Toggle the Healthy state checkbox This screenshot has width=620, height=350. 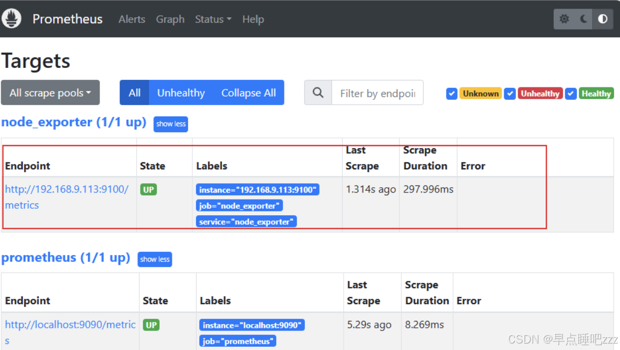[570, 93]
